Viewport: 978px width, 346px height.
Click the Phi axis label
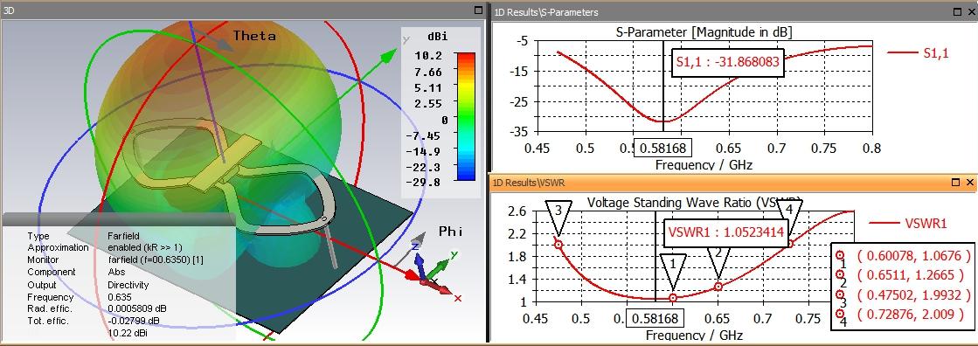[451, 232]
